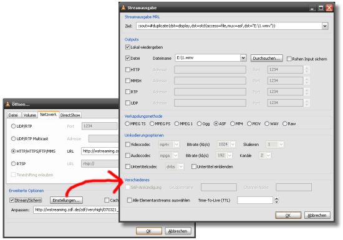Check Alle Elementarstreams auswählen
This screenshot has height=240, width=343.
[129, 200]
